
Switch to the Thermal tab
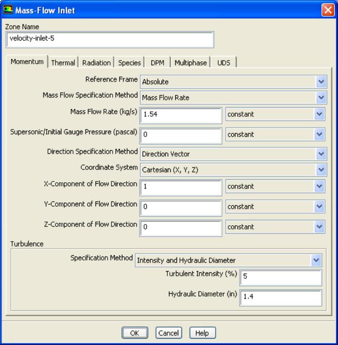(63, 63)
